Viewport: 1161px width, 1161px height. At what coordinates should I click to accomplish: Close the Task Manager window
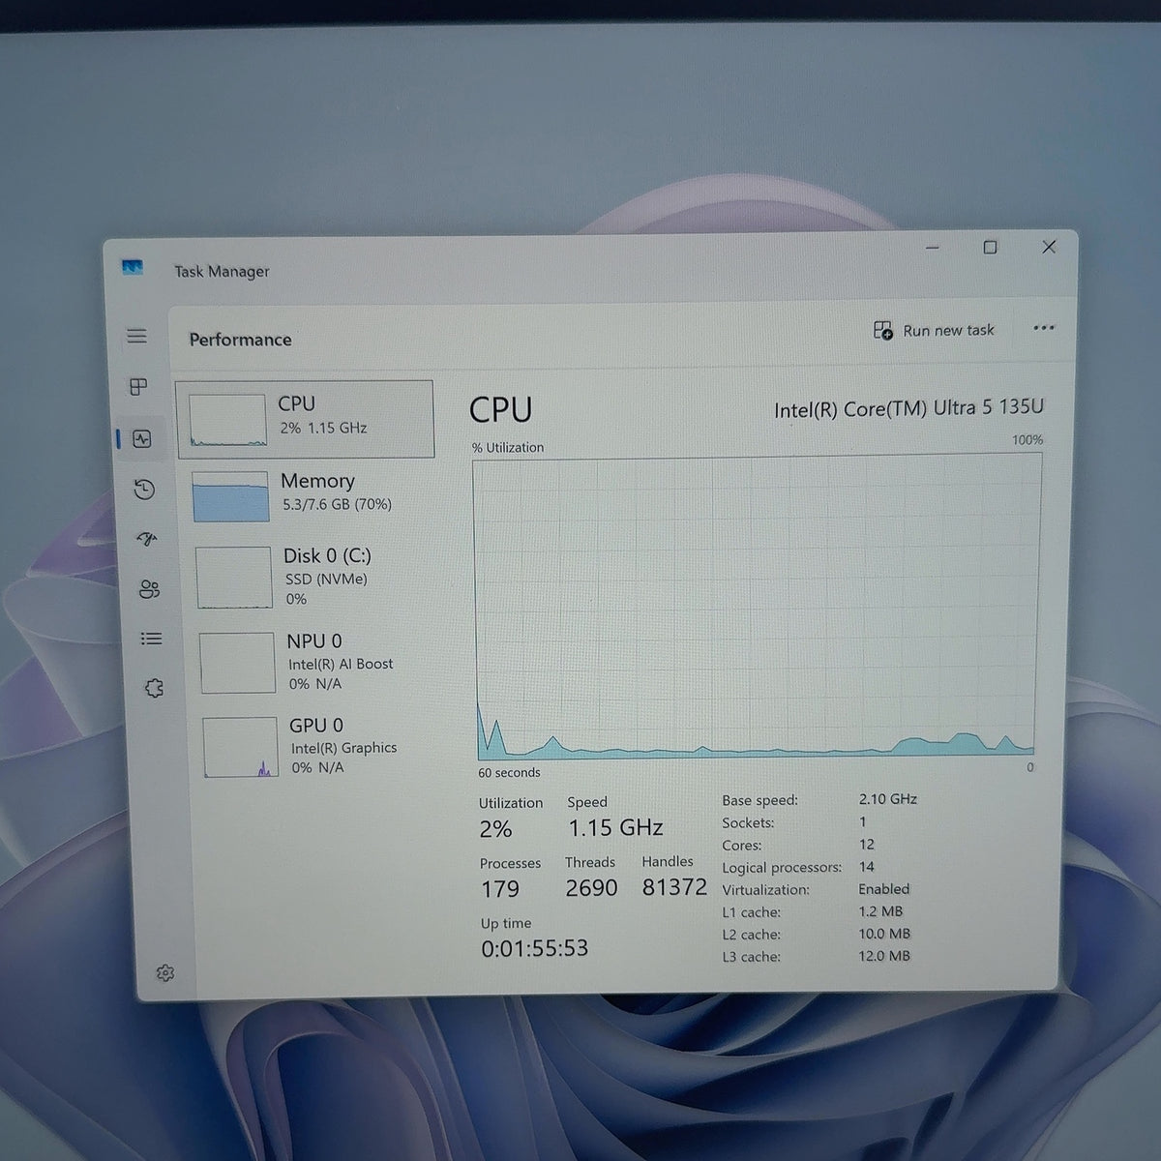pyautogui.click(x=1049, y=247)
